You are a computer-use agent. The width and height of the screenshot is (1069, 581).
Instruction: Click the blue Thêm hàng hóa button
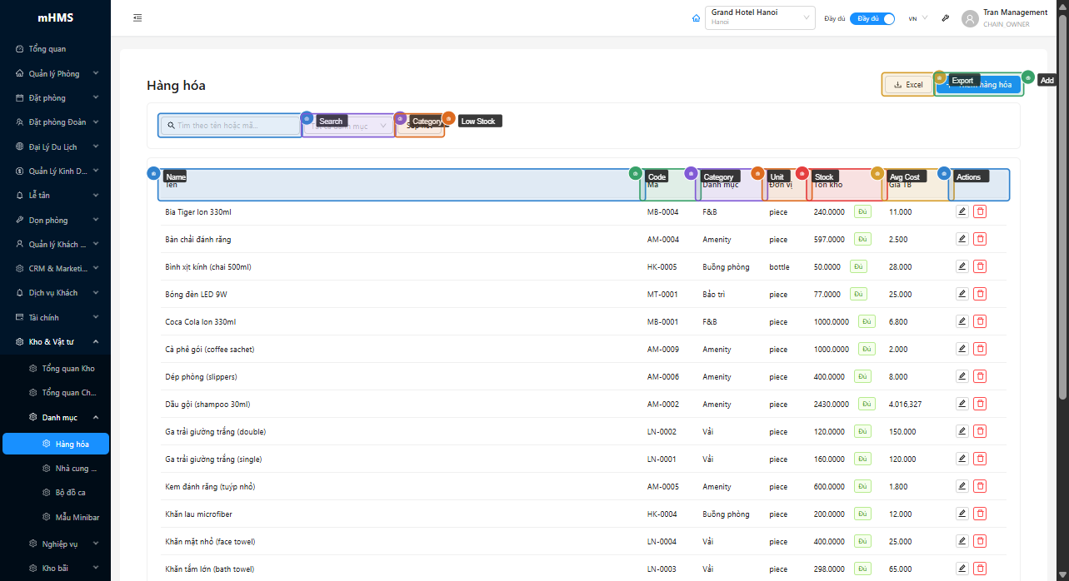(x=978, y=85)
